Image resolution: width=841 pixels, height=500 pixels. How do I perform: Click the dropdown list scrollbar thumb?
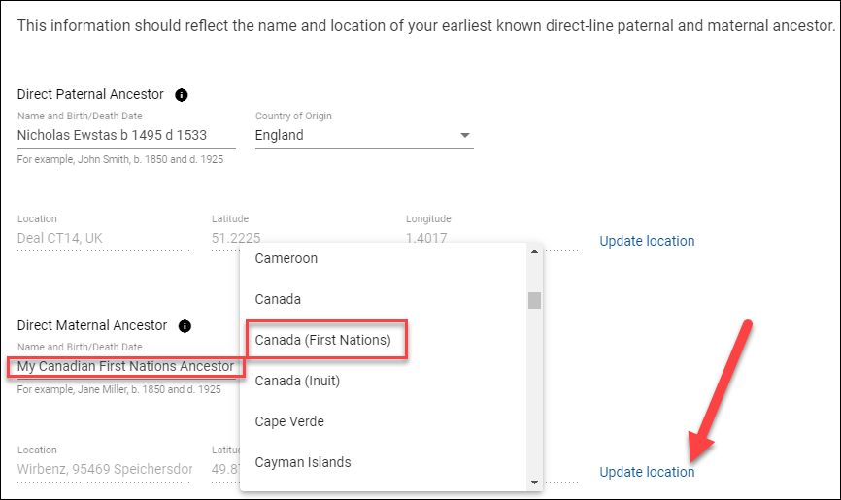534,300
